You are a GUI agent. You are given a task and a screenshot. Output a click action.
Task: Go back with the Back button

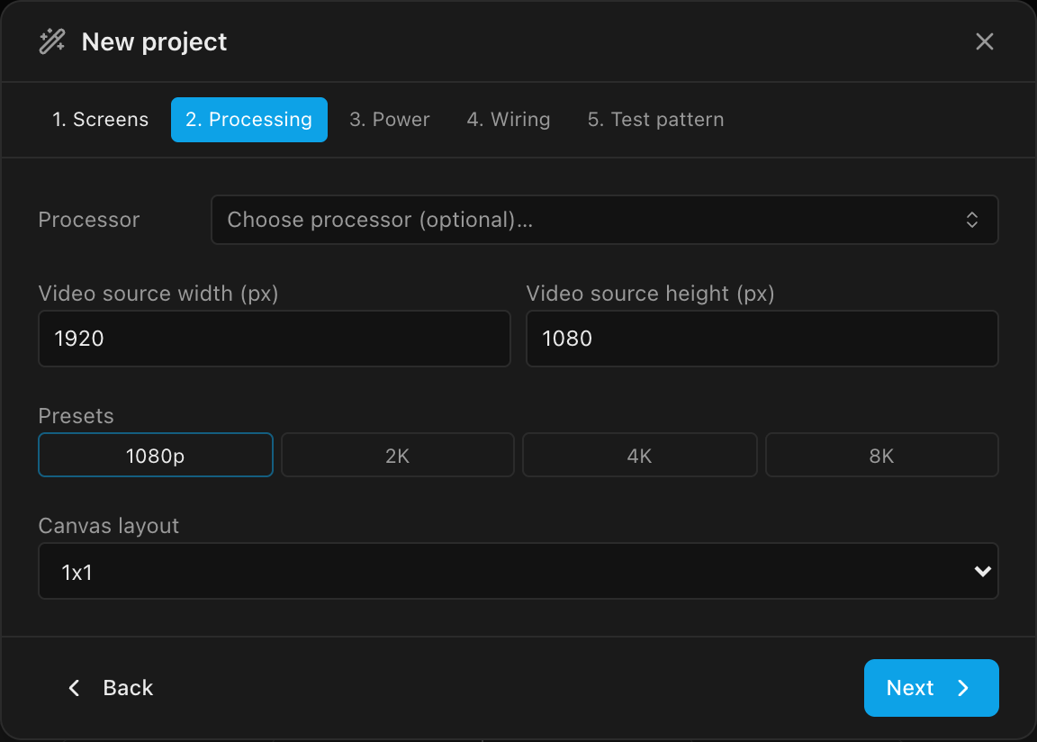click(x=111, y=688)
